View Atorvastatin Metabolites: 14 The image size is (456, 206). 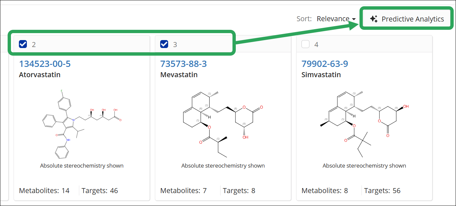click(44, 190)
